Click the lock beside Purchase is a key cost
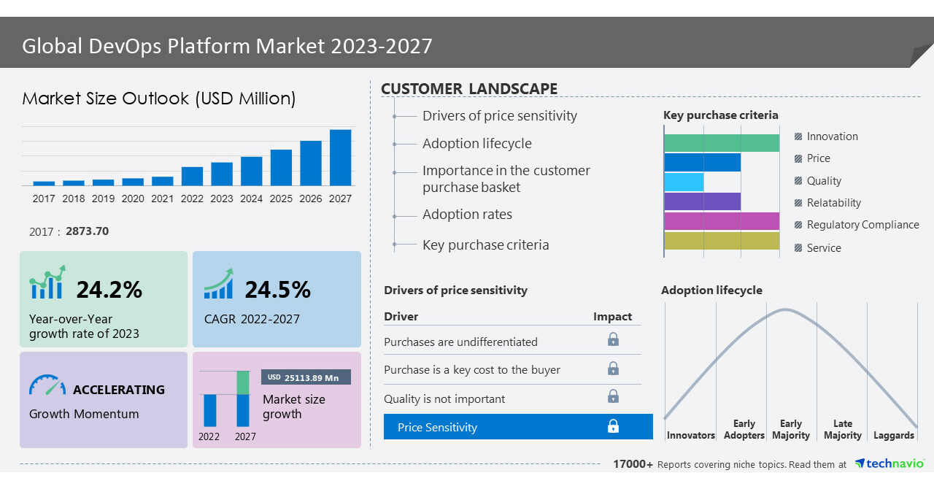The width and height of the screenshot is (934, 489). click(613, 369)
